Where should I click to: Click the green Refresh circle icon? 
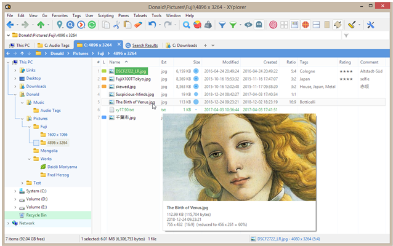[x=92, y=25]
